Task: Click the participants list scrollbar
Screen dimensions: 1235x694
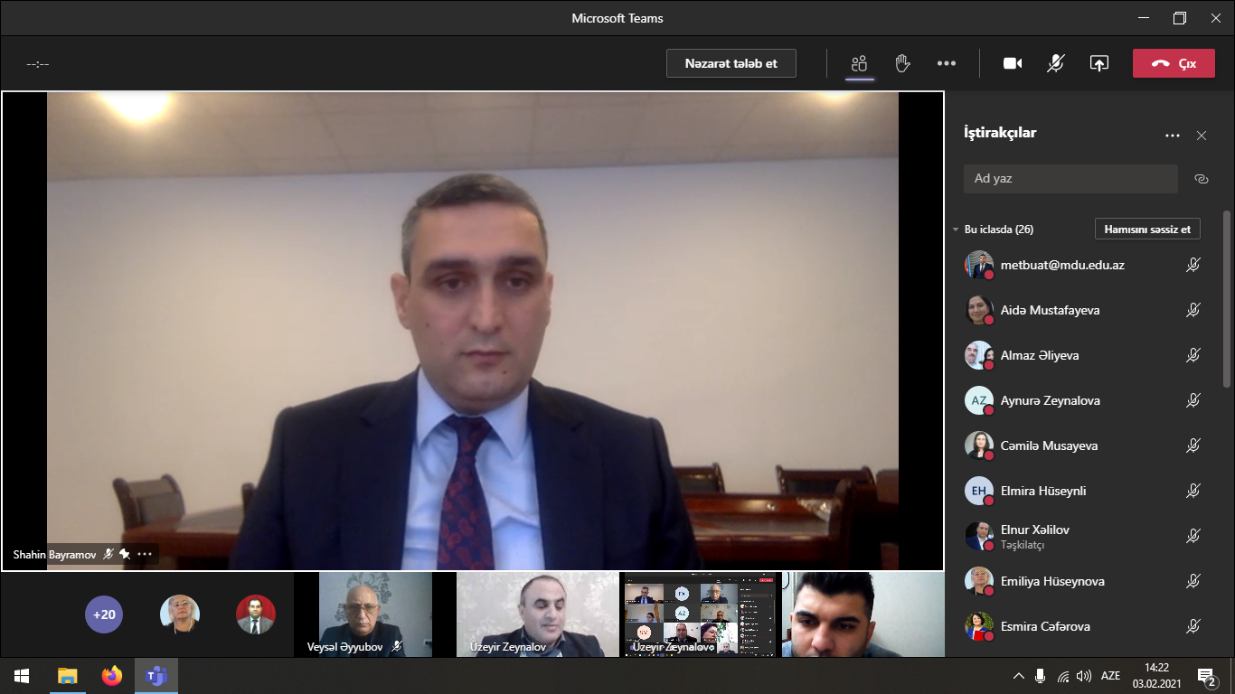Action: click(1226, 298)
